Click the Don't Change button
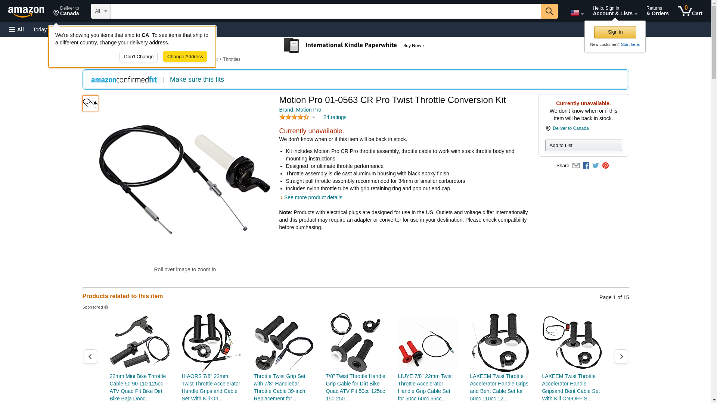Screen dimensions: 717x403 (139, 57)
